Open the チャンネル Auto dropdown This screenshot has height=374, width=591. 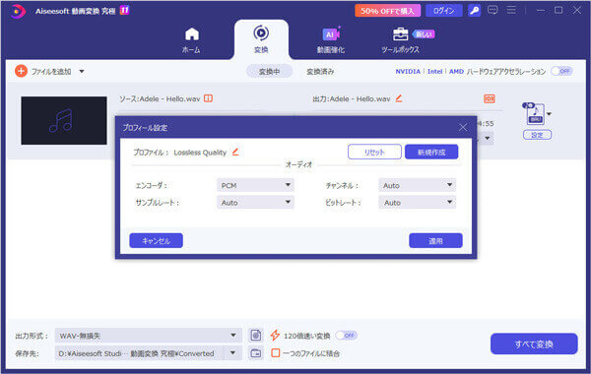[x=418, y=185]
